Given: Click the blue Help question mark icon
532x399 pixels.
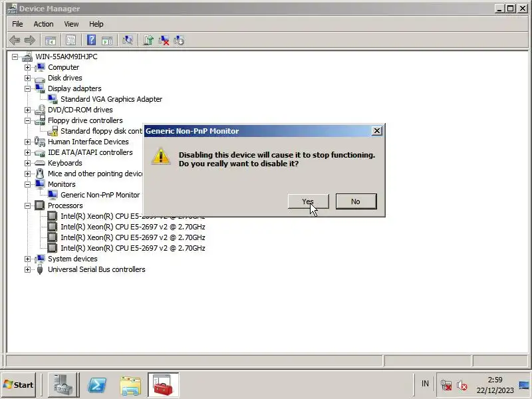Looking at the screenshot, I should point(91,41).
